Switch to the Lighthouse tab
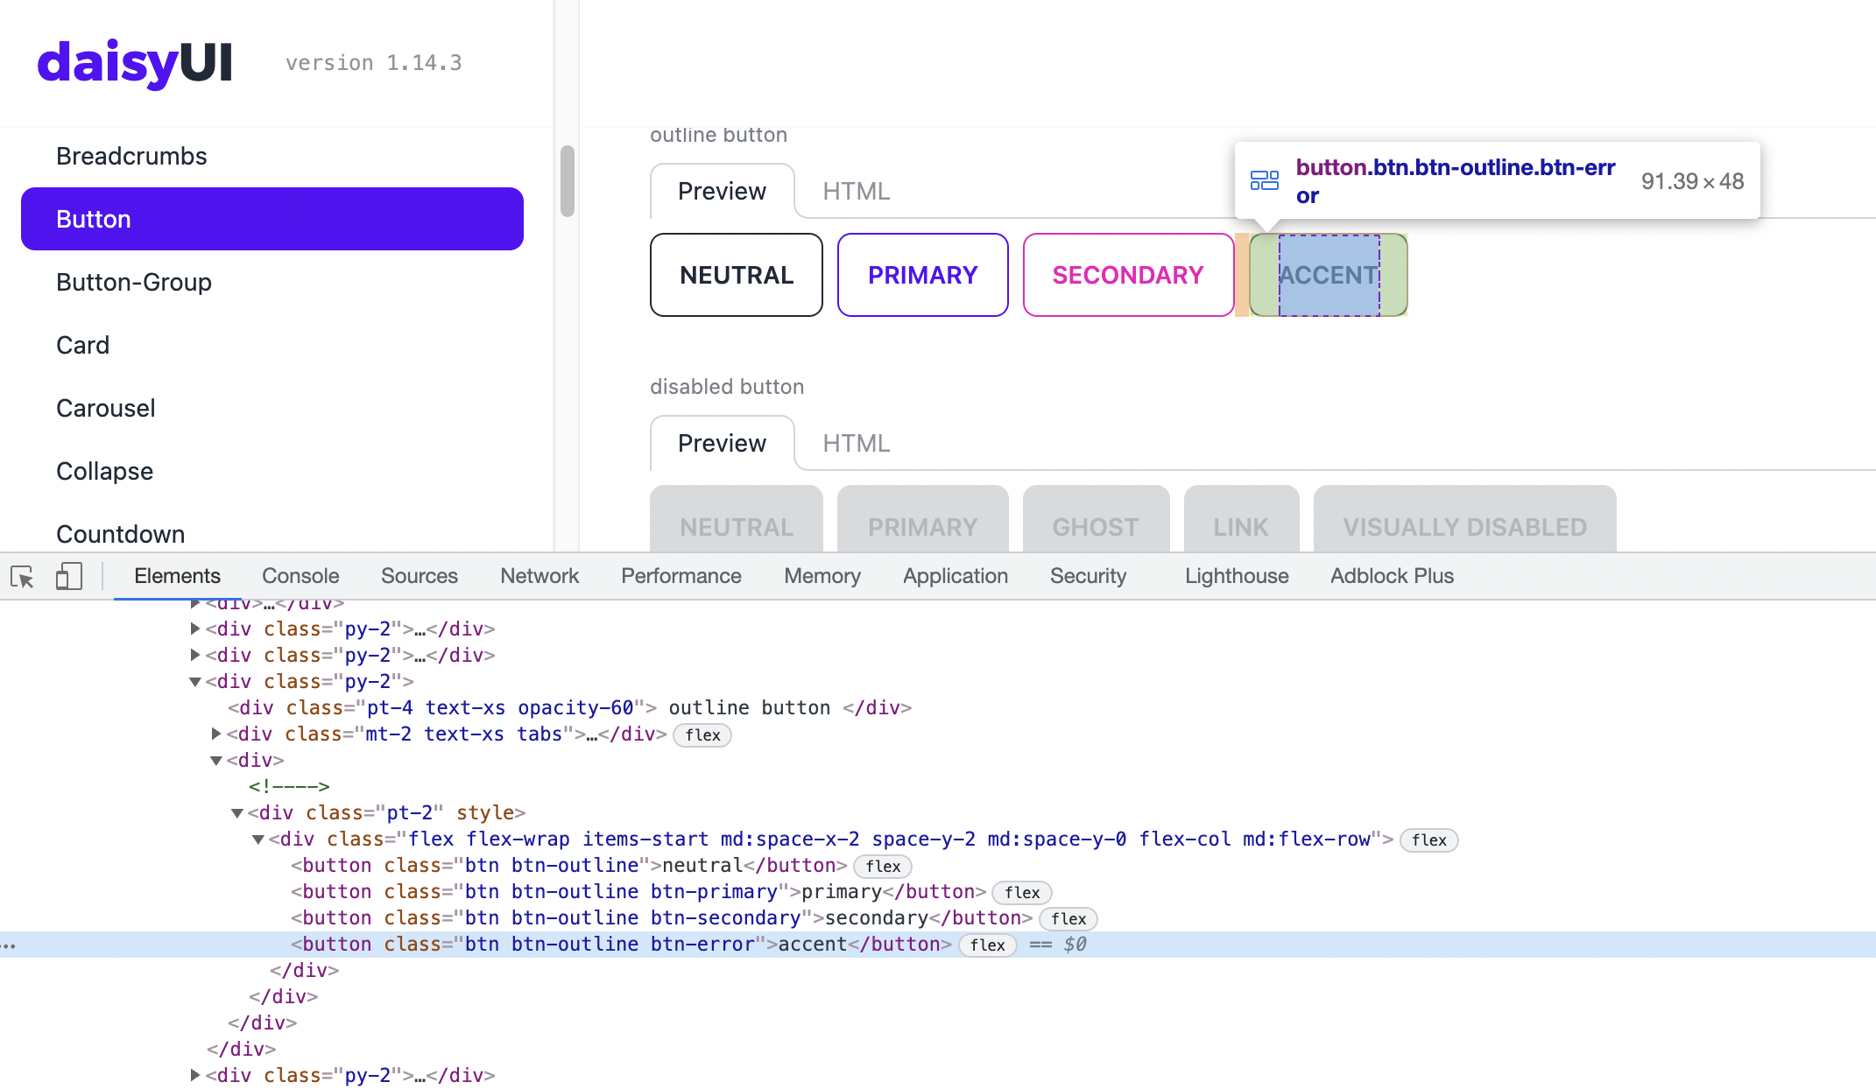 [1236, 576]
